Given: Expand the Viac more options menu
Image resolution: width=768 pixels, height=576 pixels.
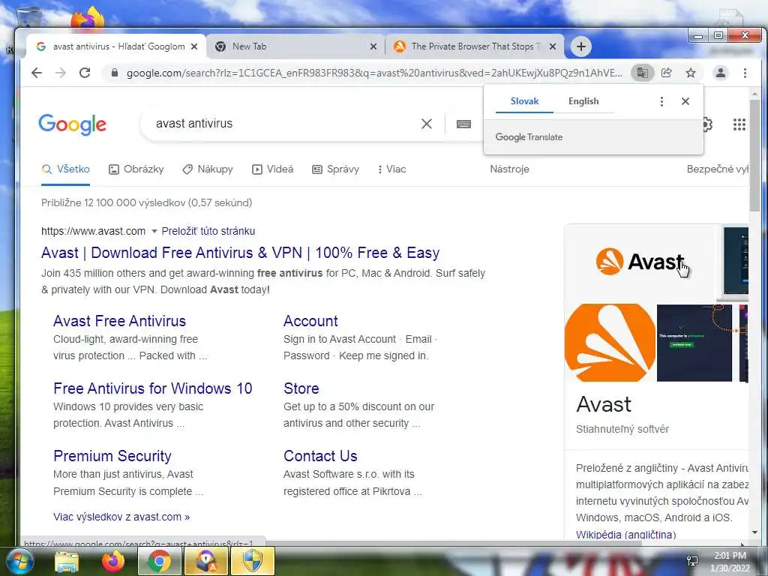Looking at the screenshot, I should [391, 169].
